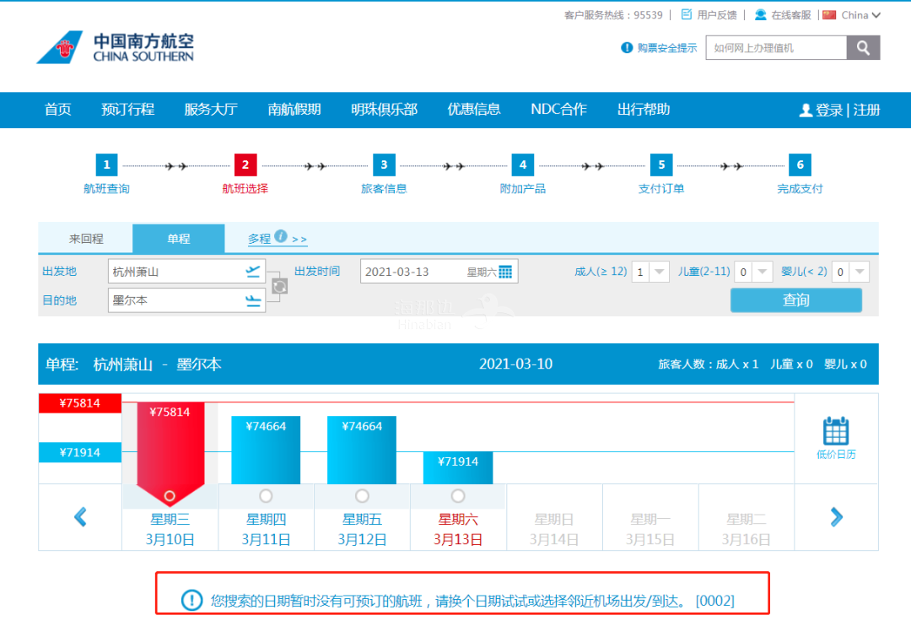Click the swap departure and destination icon
The image size is (911, 626).
(279, 286)
